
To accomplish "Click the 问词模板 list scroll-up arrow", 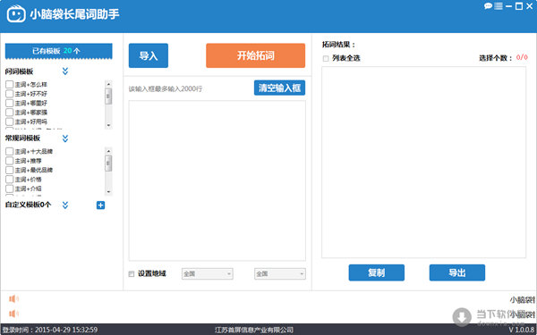I will pos(108,84).
